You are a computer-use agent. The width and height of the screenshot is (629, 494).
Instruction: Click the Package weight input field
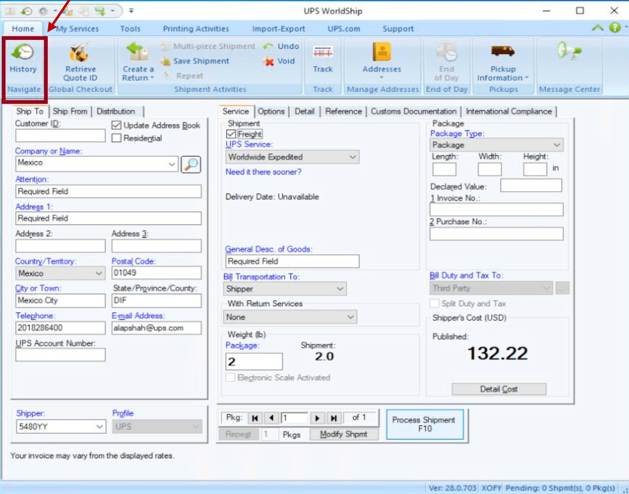254,361
